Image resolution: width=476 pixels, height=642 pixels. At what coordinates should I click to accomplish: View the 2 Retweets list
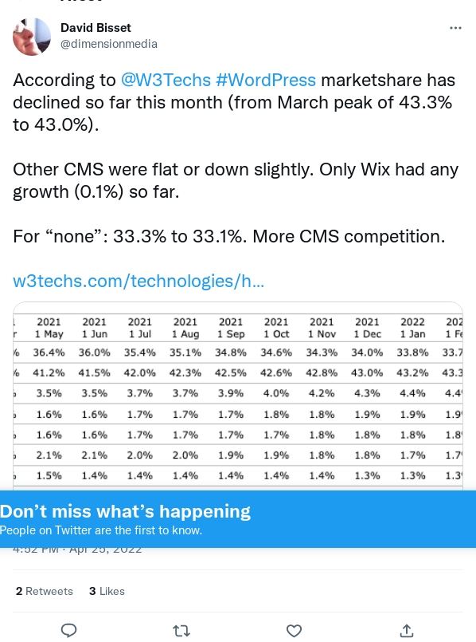click(44, 591)
